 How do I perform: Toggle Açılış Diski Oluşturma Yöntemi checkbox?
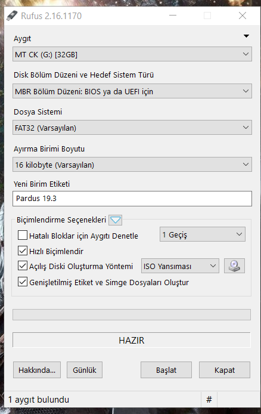[23, 265]
